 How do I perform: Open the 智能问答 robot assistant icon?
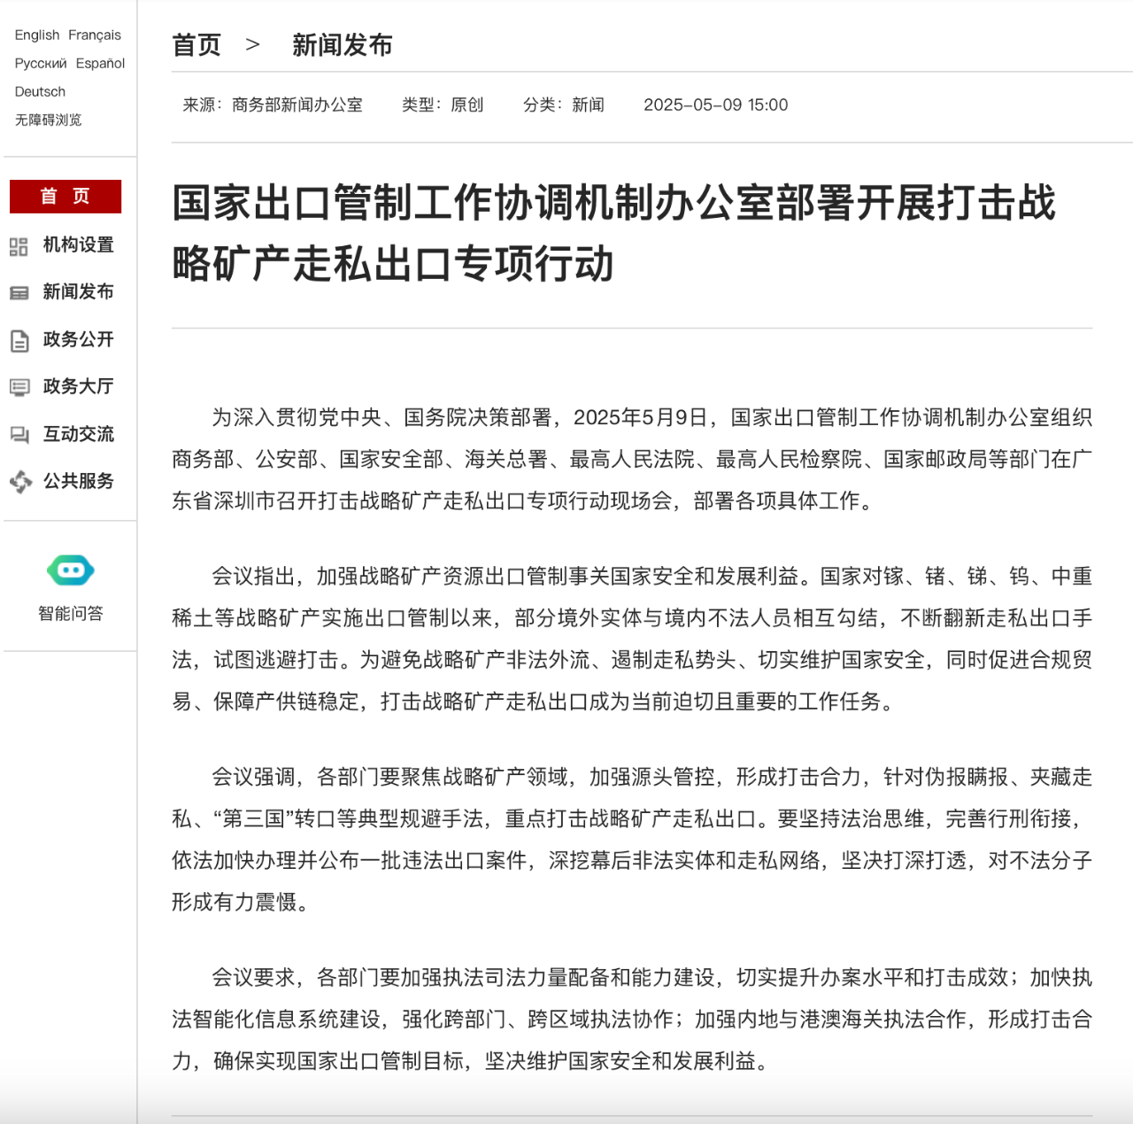tap(71, 570)
